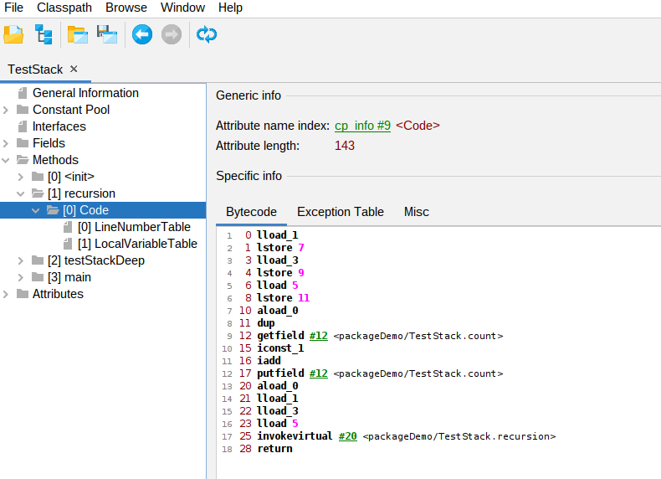The height and width of the screenshot is (479, 661).
Task: Click the LineNumberTable page icon
Action: [x=68, y=227]
